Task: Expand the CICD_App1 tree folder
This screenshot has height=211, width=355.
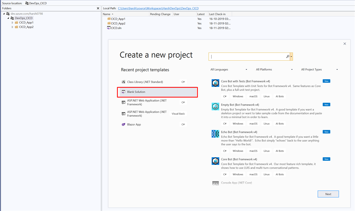Action: click(12, 23)
